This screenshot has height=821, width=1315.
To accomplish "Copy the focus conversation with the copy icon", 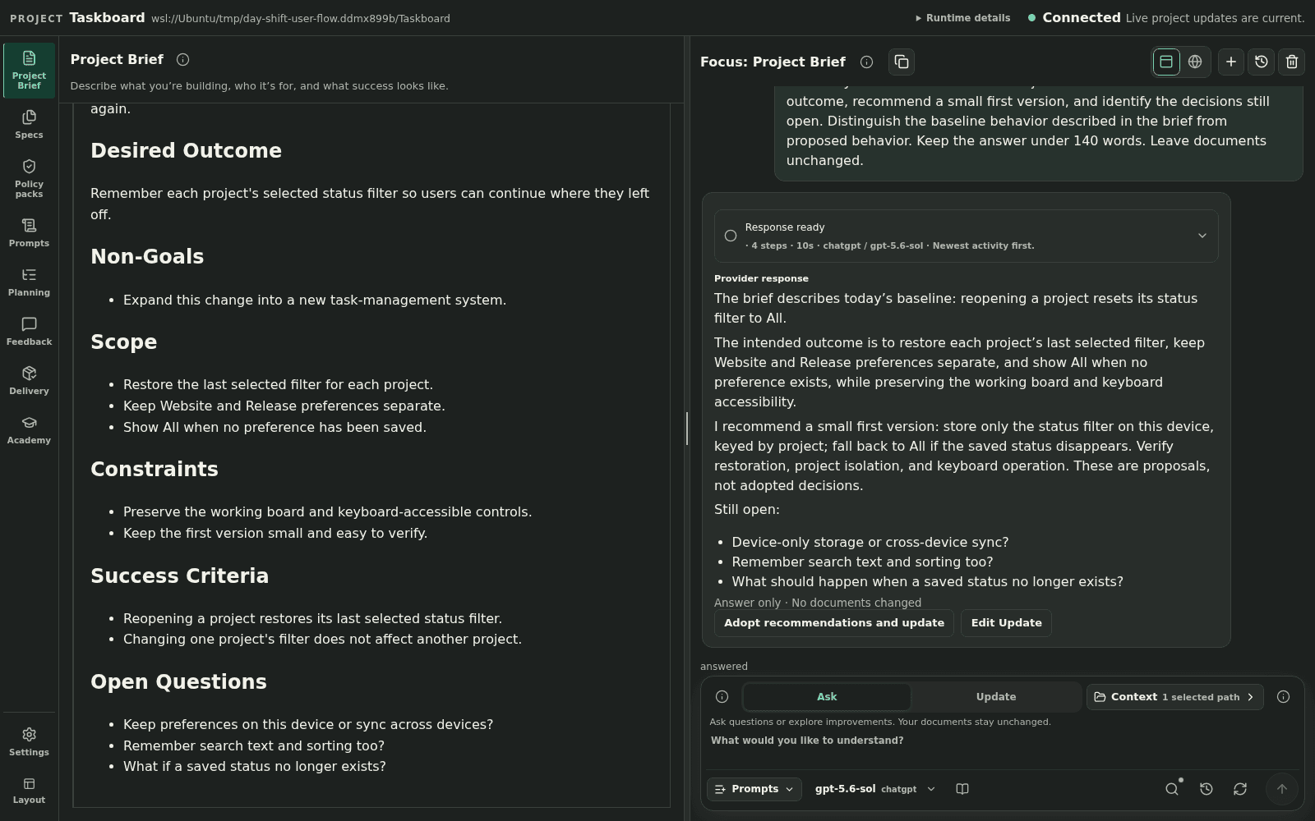I will coord(902,62).
